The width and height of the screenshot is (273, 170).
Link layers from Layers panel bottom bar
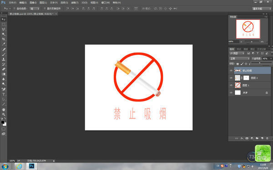pos(237,138)
